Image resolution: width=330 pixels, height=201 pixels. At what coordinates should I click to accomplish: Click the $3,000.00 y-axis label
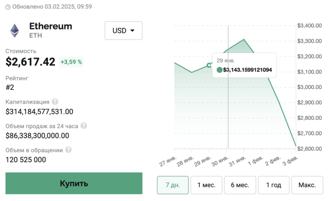309,87
